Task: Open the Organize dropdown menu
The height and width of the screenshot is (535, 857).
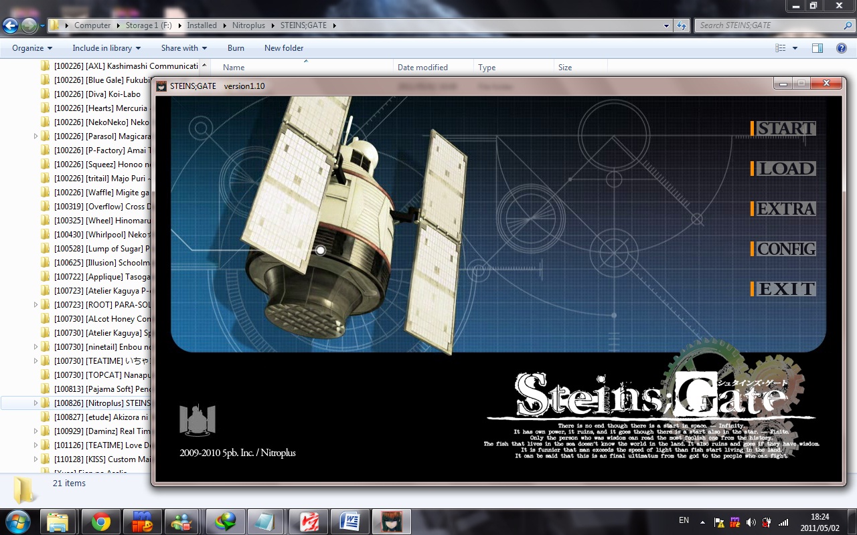Action: 31,48
